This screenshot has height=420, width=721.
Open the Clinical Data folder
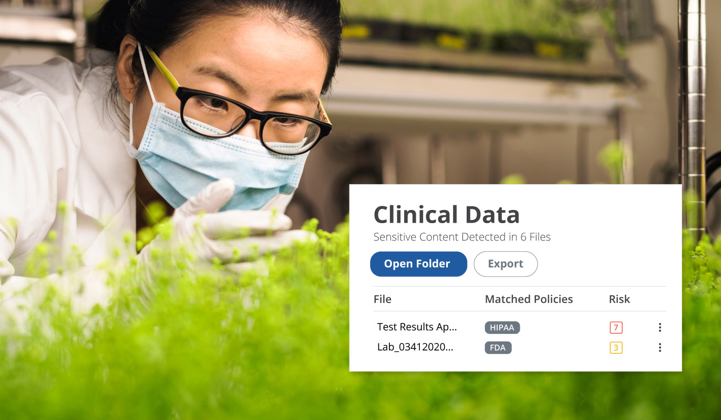tap(418, 264)
